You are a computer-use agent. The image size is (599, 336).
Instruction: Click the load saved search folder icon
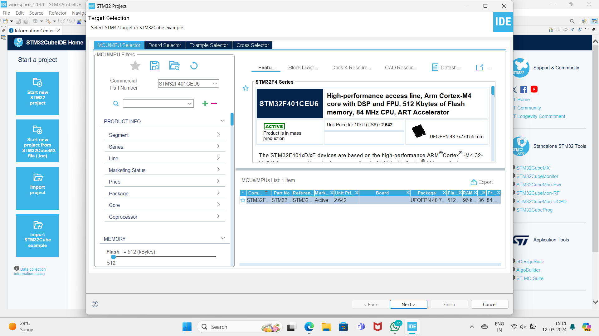174,66
